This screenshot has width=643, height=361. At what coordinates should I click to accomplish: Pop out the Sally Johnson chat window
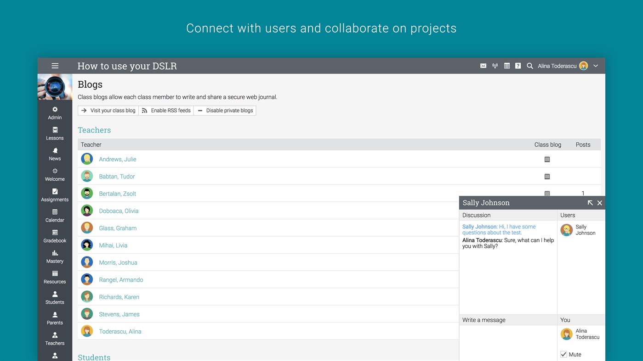pyautogui.click(x=590, y=203)
